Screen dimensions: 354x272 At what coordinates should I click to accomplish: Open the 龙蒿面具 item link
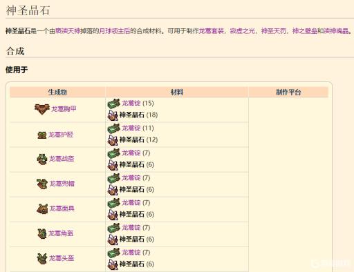coord(62,208)
